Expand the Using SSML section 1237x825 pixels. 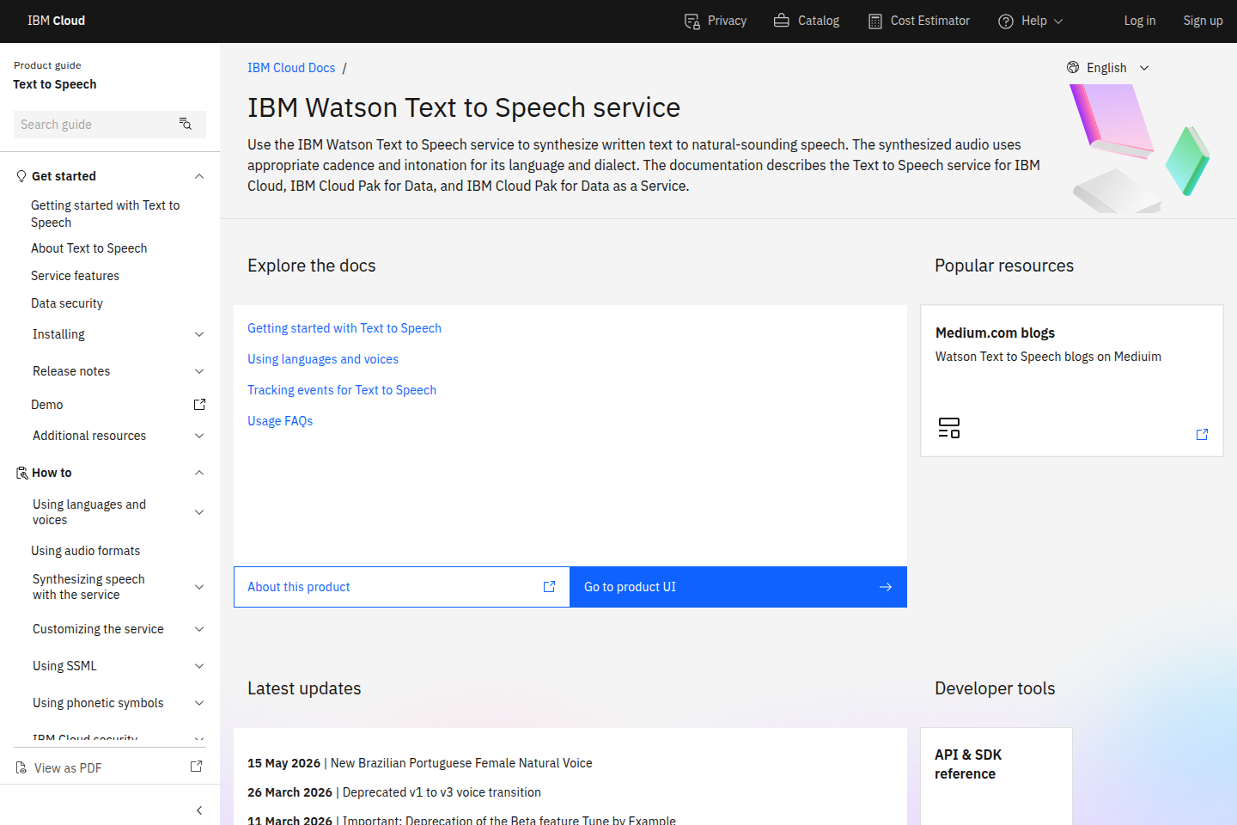click(199, 666)
